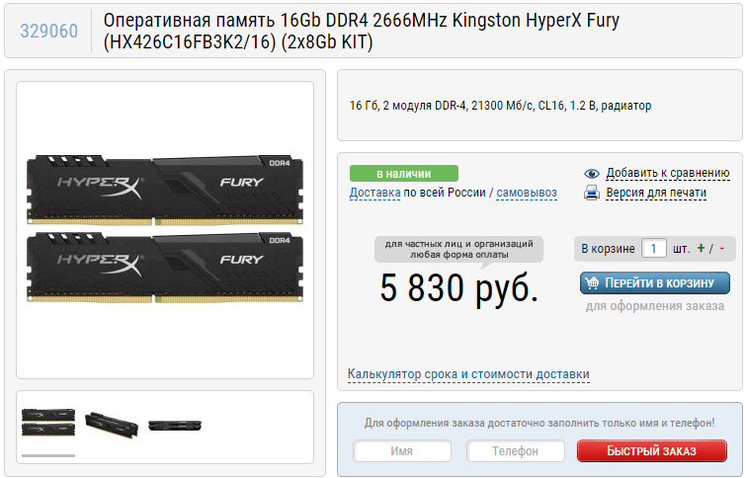Click the cart quantity field
Viewport: 747px width, 478px height.
[654, 249]
